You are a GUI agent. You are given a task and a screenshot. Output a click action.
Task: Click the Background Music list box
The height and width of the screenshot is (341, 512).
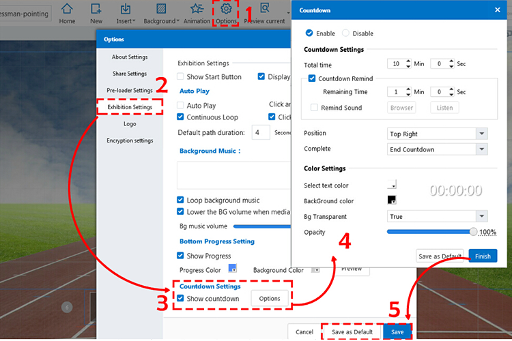233,175
